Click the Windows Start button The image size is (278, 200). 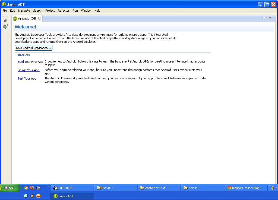click(x=10, y=188)
